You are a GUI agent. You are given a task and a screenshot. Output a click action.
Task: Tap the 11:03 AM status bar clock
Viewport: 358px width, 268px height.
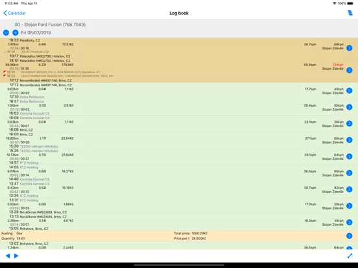tap(11, 3)
